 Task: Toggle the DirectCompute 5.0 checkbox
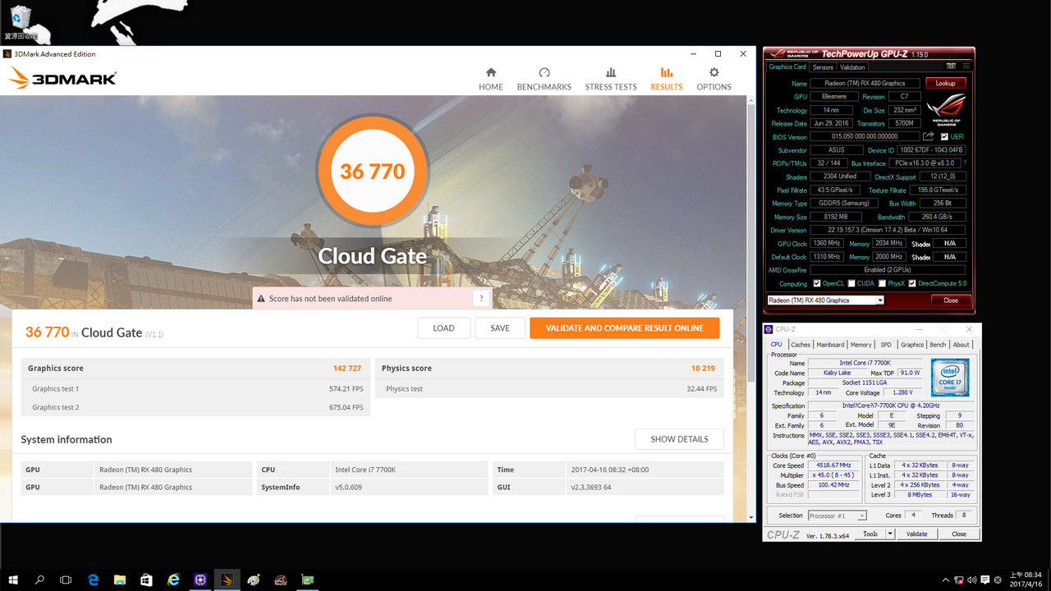[912, 283]
